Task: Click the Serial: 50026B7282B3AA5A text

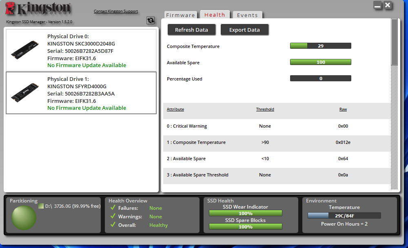Action: 81,94
